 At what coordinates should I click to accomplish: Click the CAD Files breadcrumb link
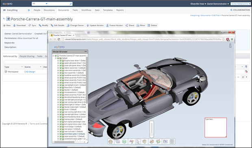coord(216,15)
